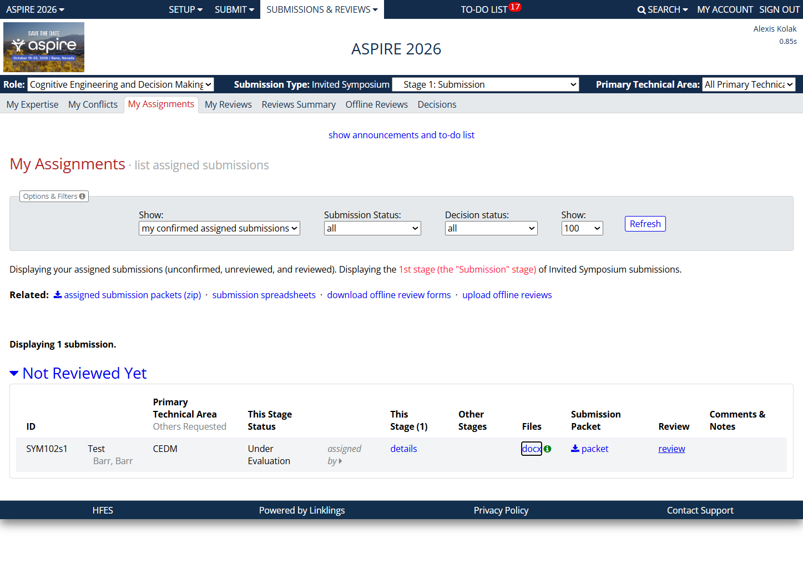Open the Submission Status dropdown
This screenshot has width=803, height=573.
(372, 228)
